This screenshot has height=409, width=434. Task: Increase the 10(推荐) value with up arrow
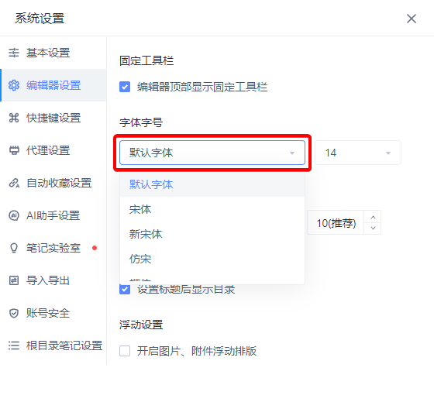pyautogui.click(x=373, y=217)
